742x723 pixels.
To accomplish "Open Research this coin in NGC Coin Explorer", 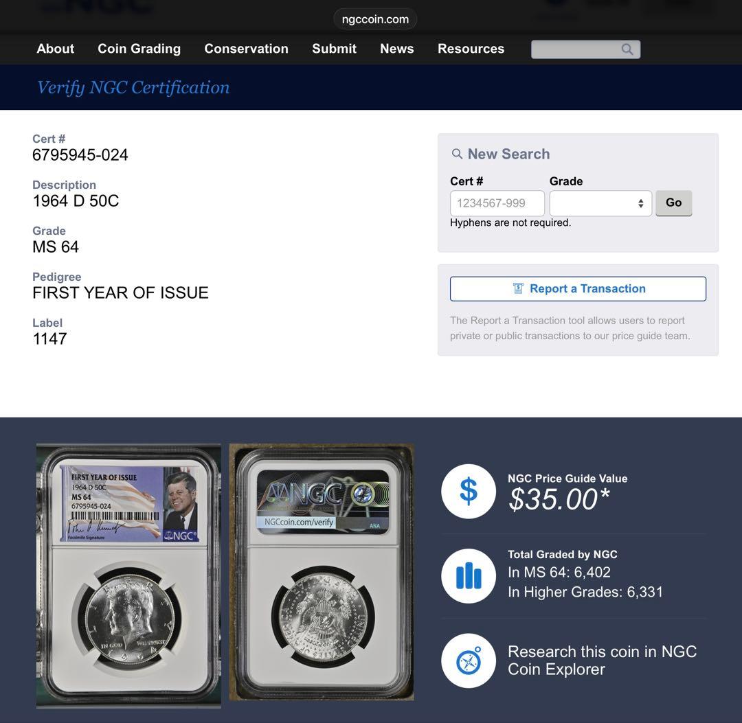I will [602, 661].
